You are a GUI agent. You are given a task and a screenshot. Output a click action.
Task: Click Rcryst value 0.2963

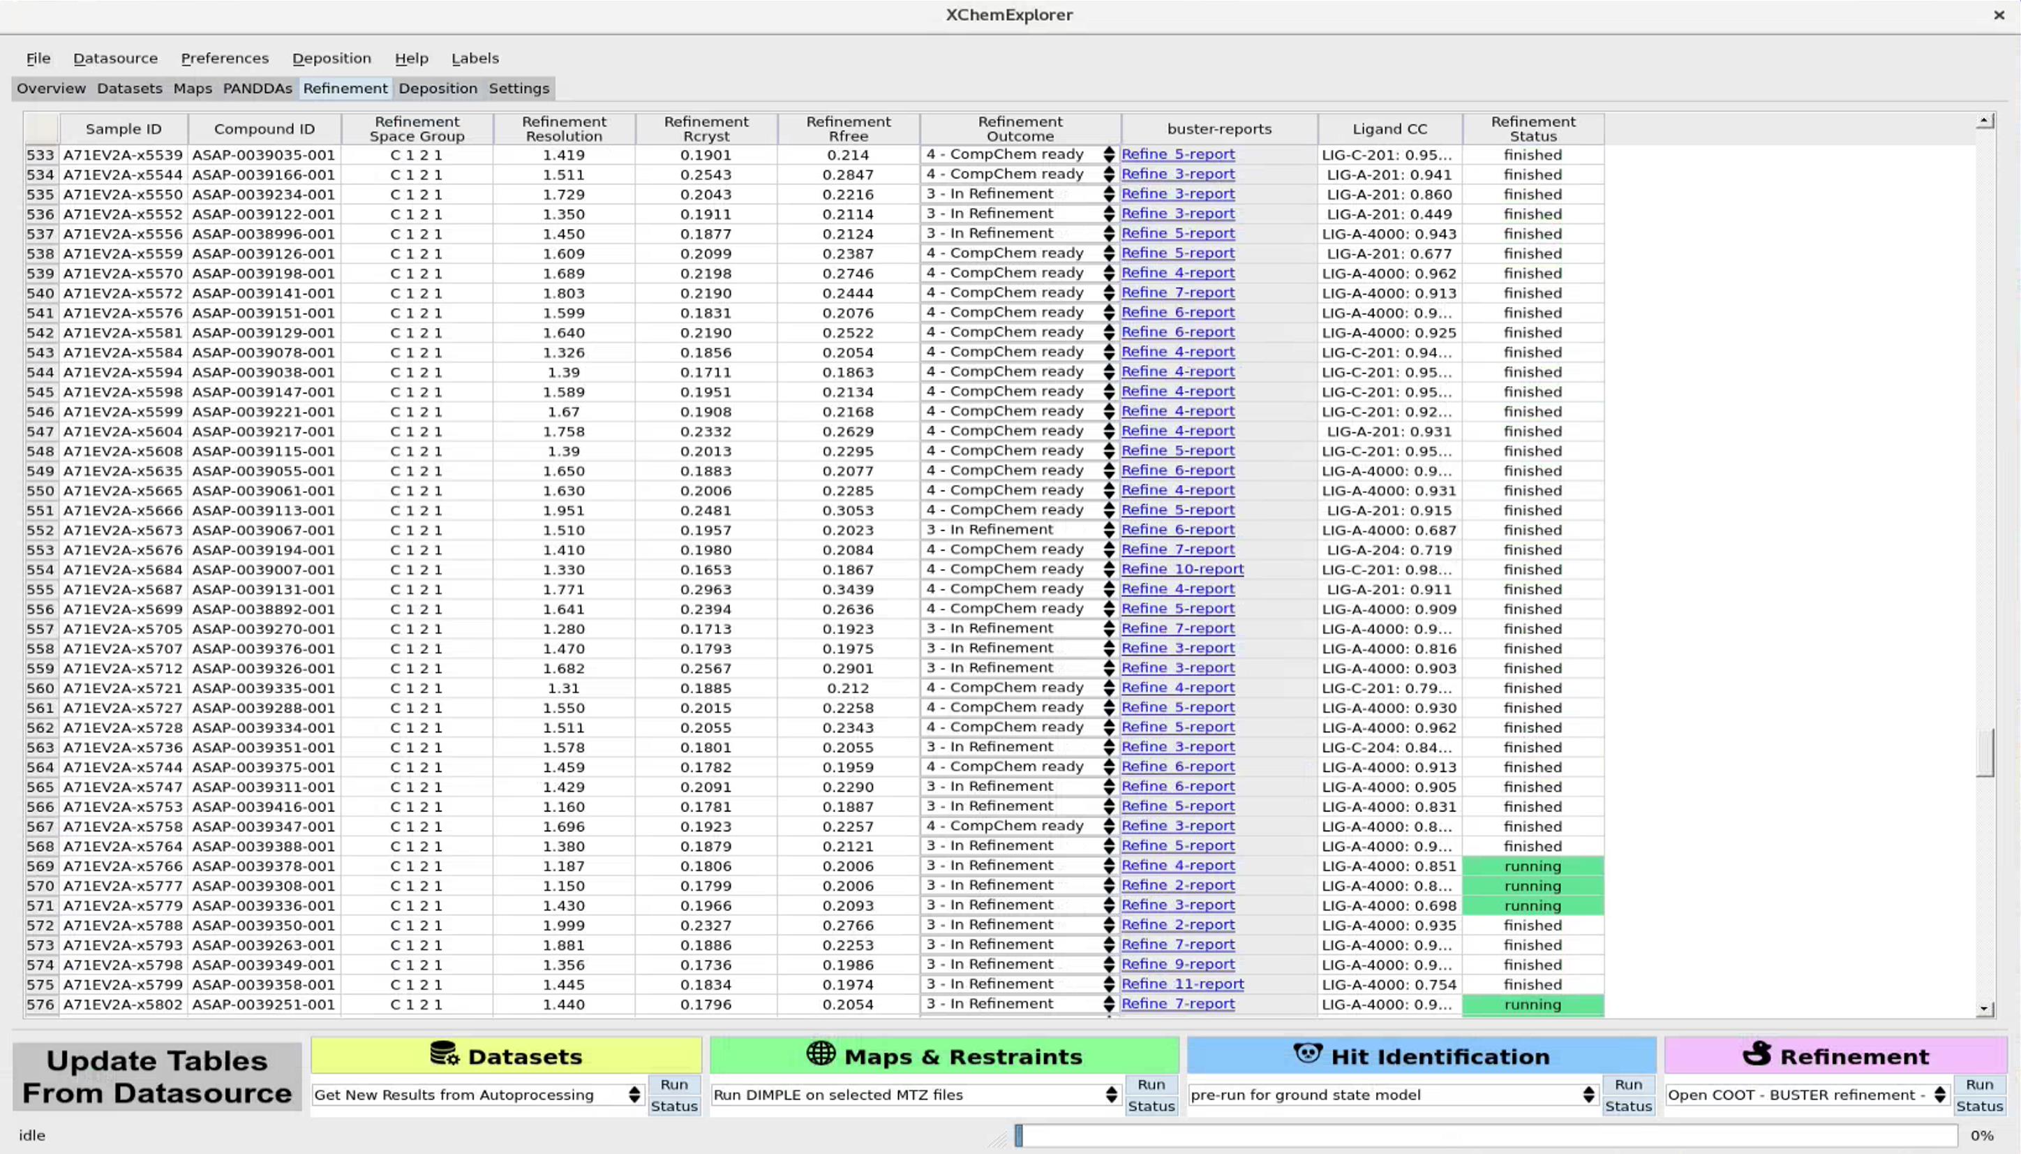[706, 589]
